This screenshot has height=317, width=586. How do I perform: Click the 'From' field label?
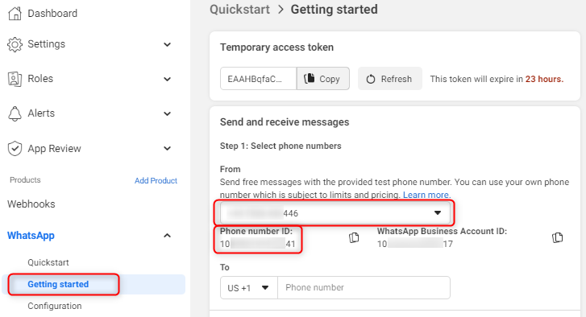(231, 169)
